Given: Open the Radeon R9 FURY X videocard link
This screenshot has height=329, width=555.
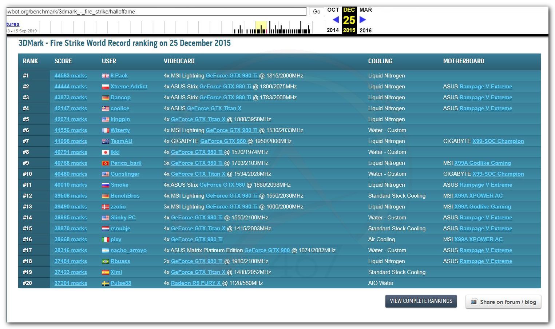Looking at the screenshot, I should click(195, 283).
